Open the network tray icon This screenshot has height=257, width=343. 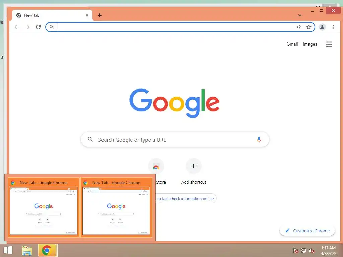click(x=303, y=250)
